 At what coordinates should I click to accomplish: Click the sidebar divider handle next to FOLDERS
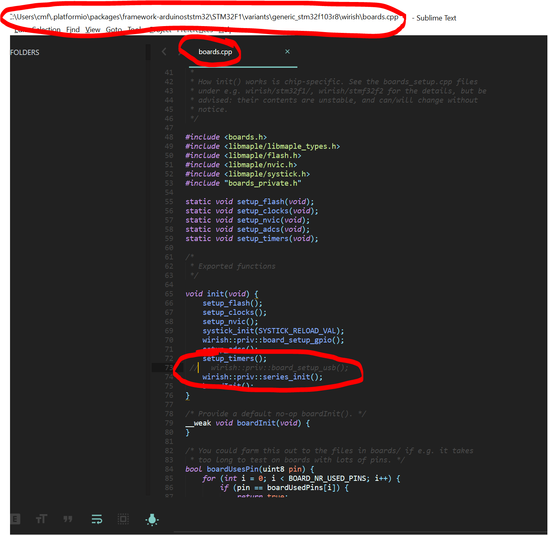[148, 52]
